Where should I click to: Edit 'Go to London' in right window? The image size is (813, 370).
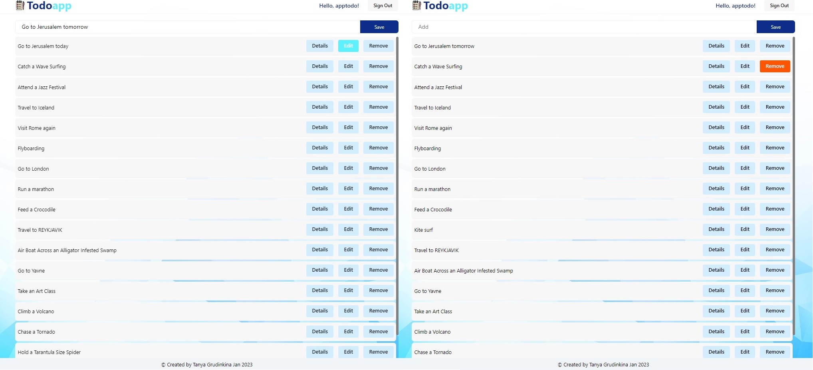(x=745, y=168)
